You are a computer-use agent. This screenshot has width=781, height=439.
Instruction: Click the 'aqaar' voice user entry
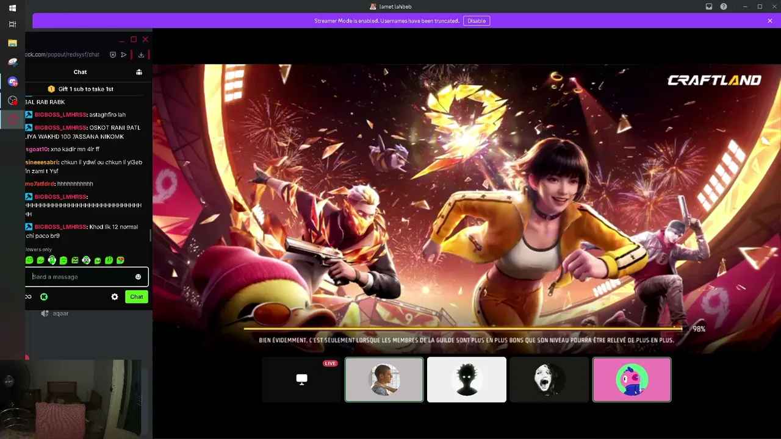tap(60, 313)
